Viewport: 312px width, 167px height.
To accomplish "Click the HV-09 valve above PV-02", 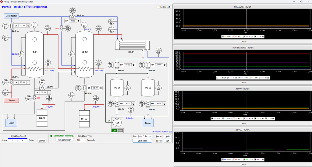I will [x=148, y=65].
